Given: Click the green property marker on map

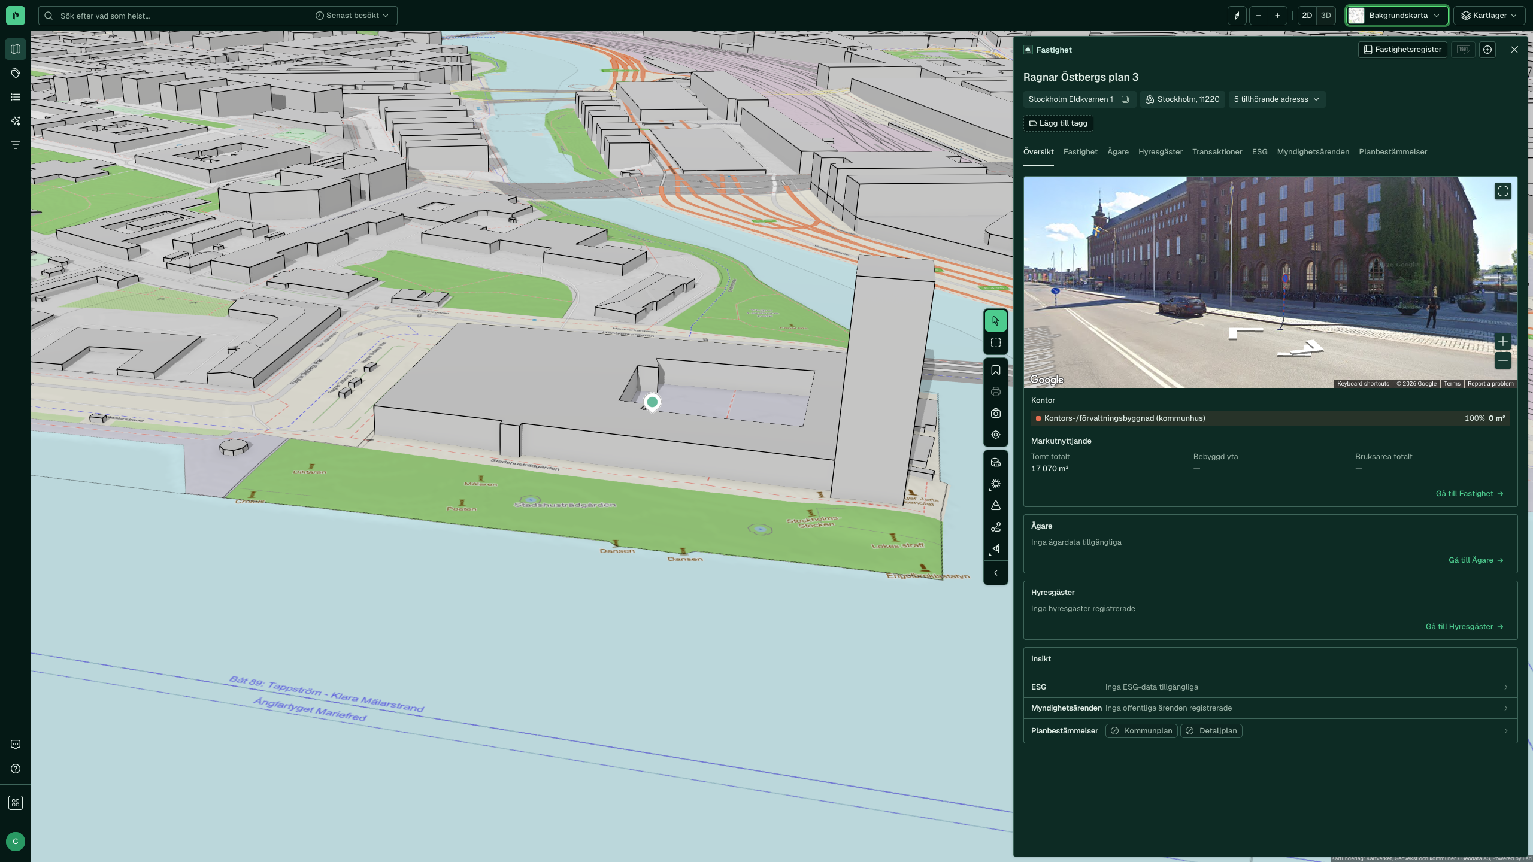Looking at the screenshot, I should pos(652,402).
